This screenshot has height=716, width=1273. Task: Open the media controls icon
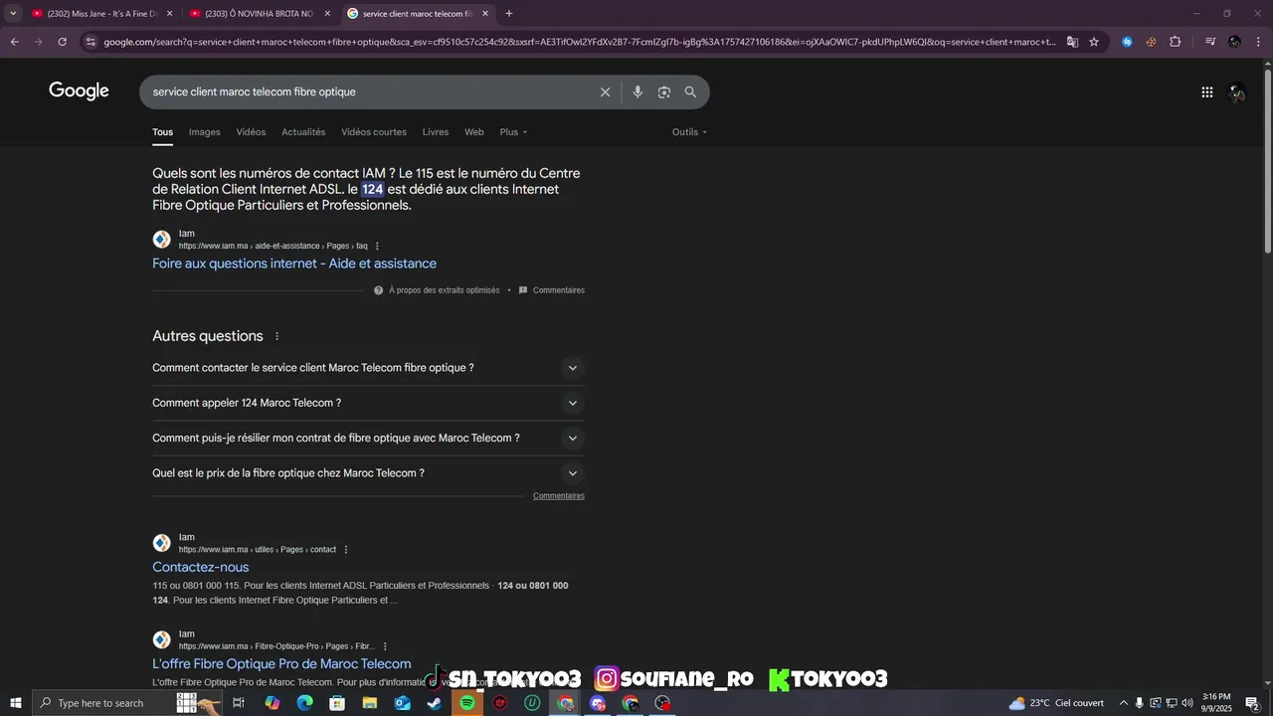click(1210, 42)
